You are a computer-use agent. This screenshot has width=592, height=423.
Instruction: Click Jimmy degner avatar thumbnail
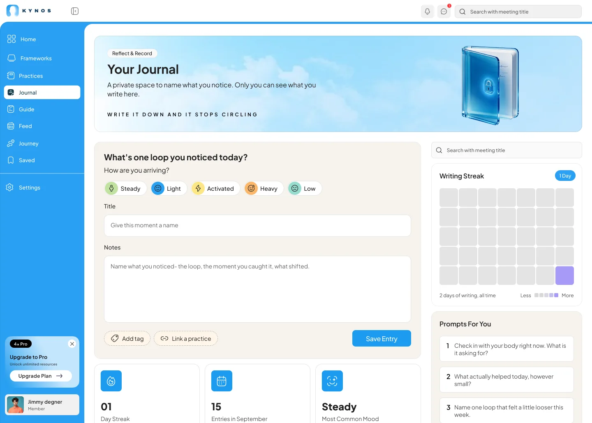click(16, 405)
